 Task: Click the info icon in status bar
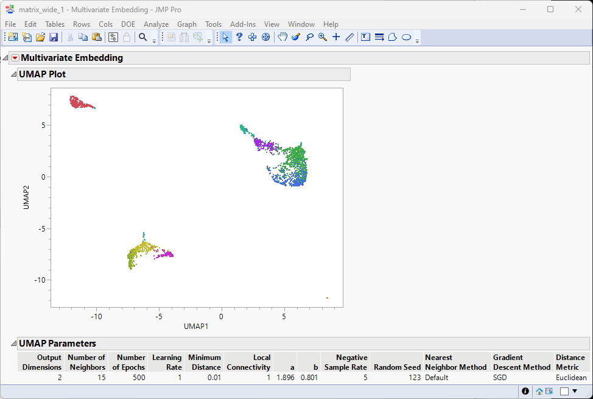(525, 391)
